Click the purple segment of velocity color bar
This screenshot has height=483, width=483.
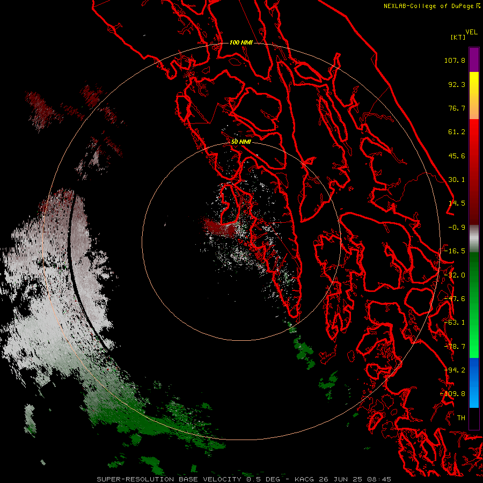(474, 60)
